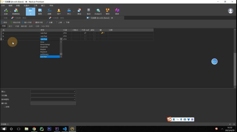Choose timestamp from the type list

pos(45,45)
